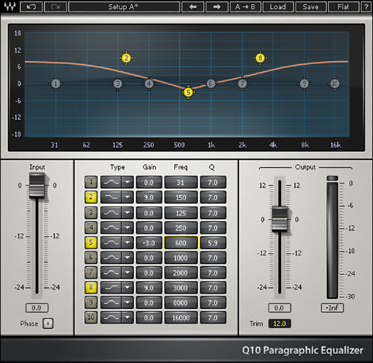Click band 10 frequency field showing 16000
The image size is (373, 363).
181,318
